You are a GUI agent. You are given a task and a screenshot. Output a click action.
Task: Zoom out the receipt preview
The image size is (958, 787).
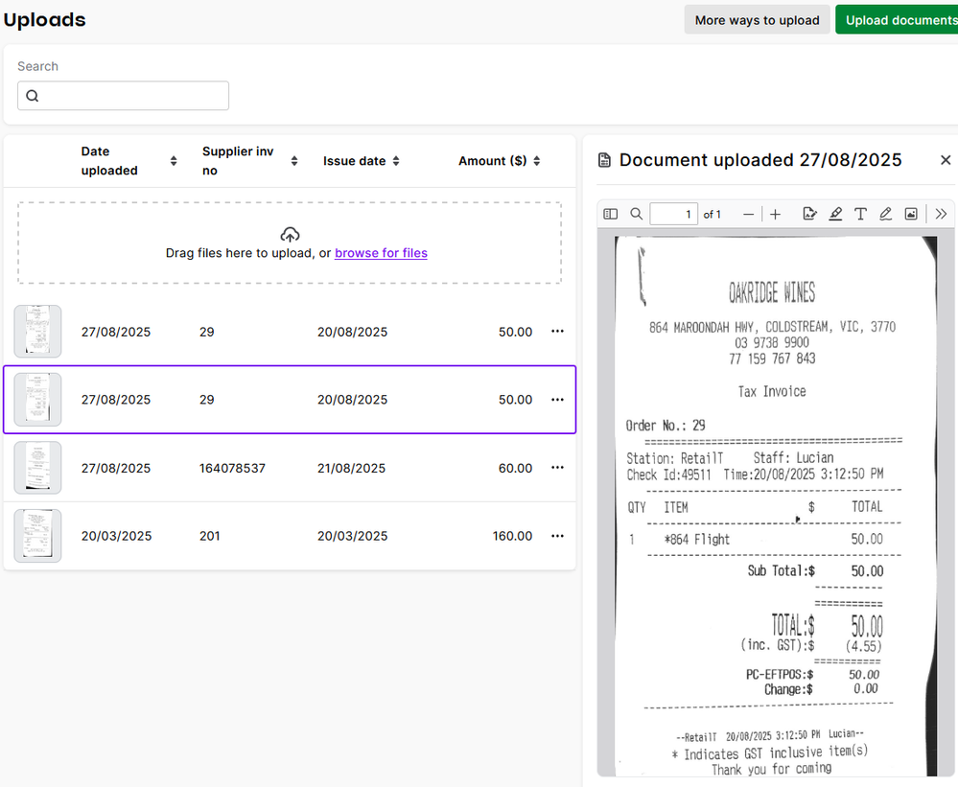[x=749, y=214]
